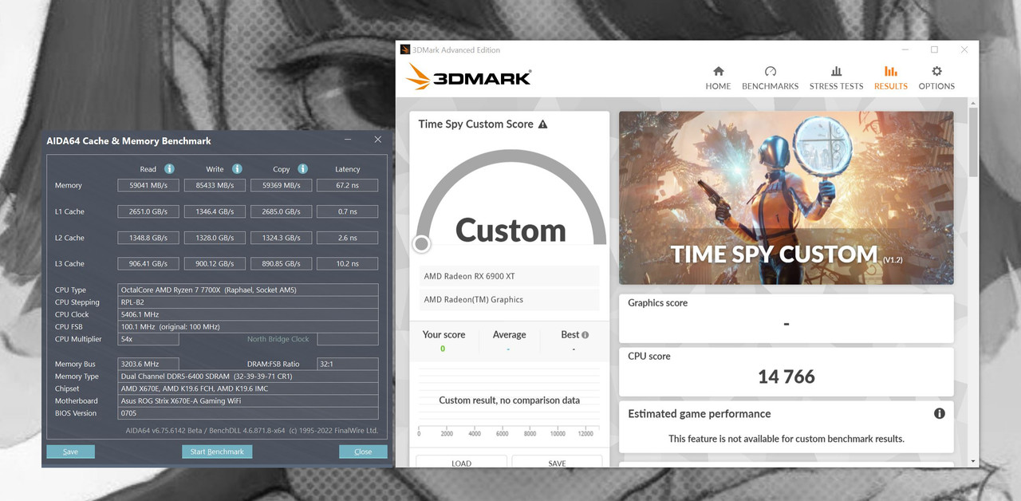
Task: Click the BIOS Version value 0705
Action: coord(248,413)
